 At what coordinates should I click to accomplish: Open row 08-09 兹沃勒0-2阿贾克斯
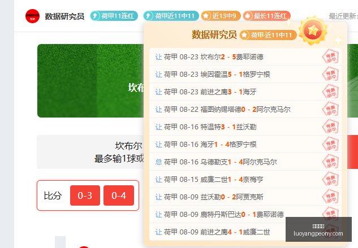(x=245, y=197)
